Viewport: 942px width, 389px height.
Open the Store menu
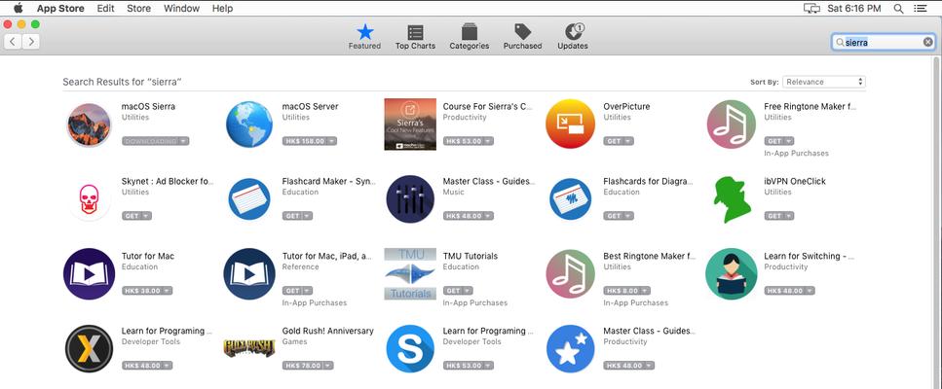pos(138,9)
